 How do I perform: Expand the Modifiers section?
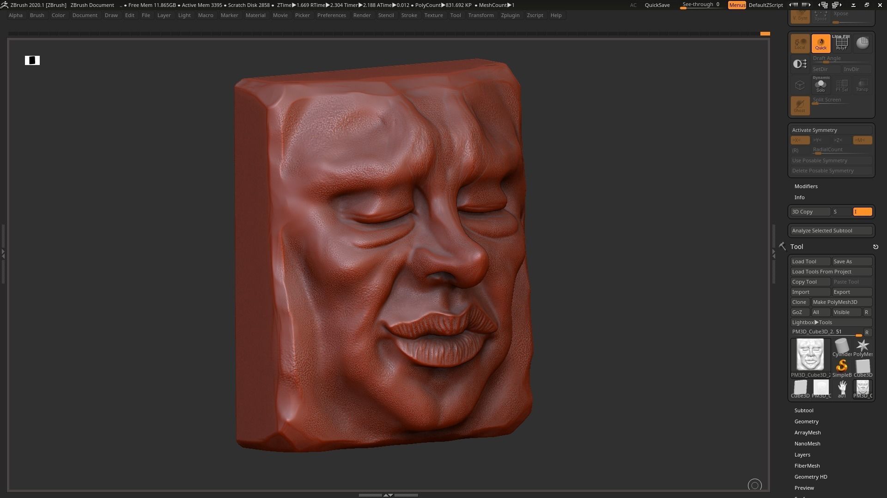click(x=806, y=186)
